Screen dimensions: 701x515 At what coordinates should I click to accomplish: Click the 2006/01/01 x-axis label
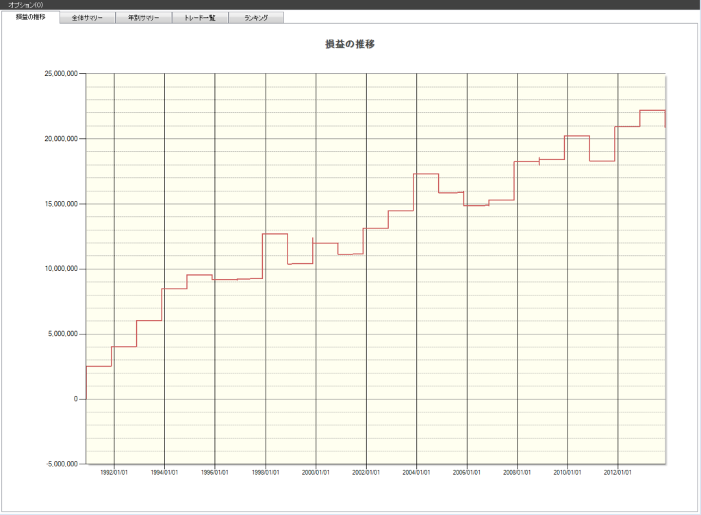[x=467, y=473]
